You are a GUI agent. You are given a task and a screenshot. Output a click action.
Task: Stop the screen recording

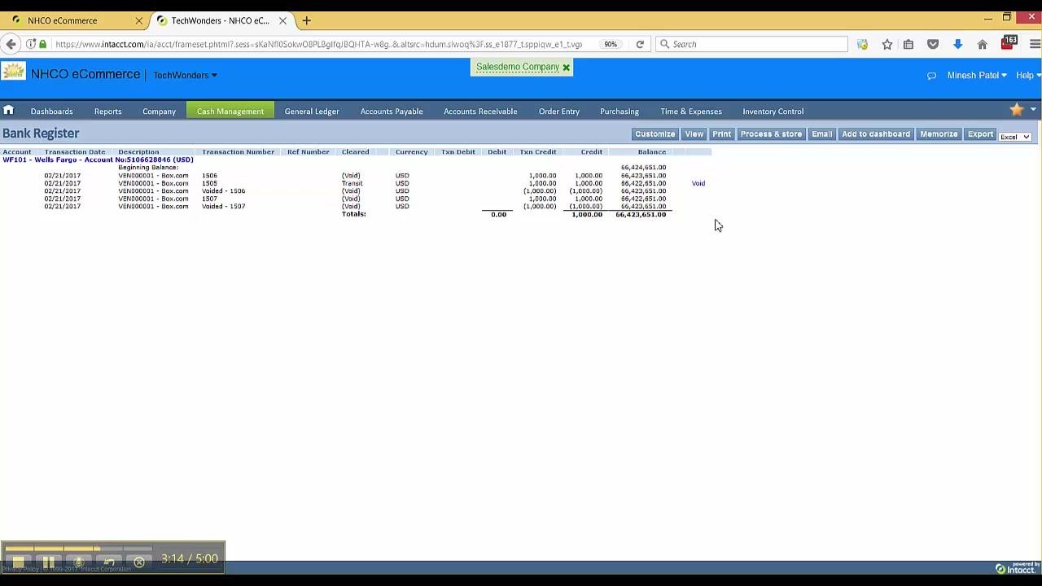pos(18,562)
